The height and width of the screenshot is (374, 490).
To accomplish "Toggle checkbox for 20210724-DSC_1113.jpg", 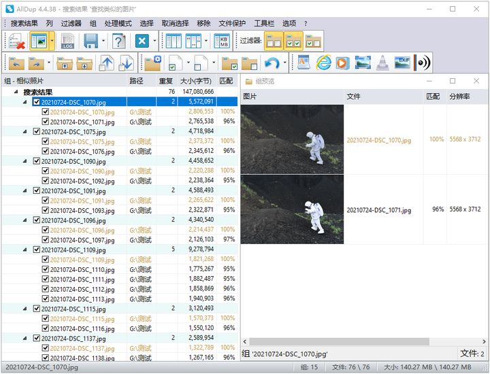I will click(x=46, y=299).
